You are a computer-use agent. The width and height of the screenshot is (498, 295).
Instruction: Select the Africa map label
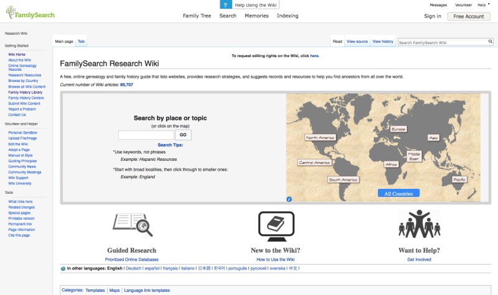[391, 165]
